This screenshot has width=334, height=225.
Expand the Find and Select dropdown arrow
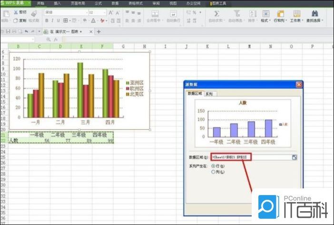(323, 20)
